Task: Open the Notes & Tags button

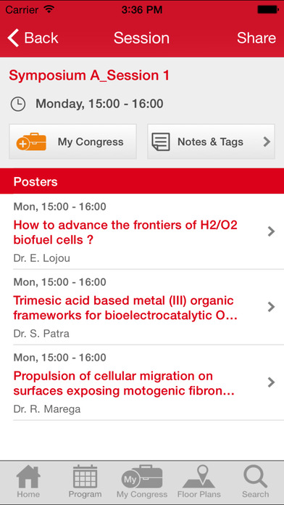Action: click(x=211, y=141)
